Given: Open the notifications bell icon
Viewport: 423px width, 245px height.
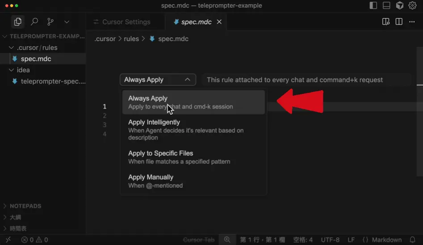Looking at the screenshot, I should point(412,240).
